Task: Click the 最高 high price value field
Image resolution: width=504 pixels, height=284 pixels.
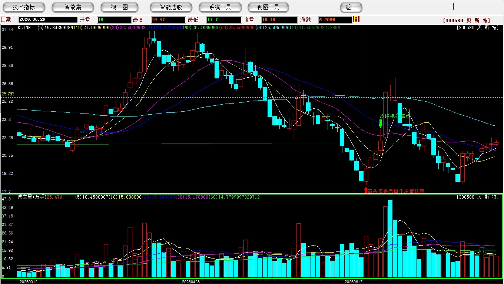Action: 168,20
